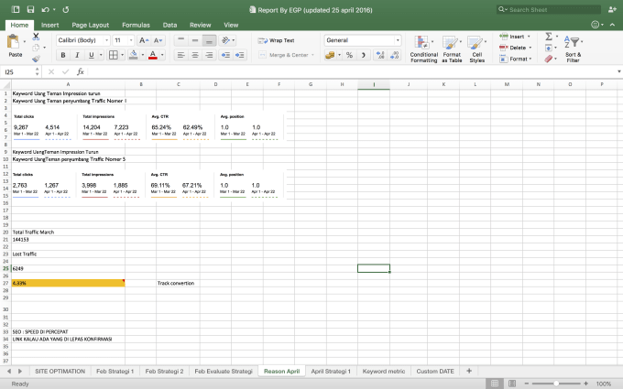The width and height of the screenshot is (623, 389).
Task: Switch to the Formulas ribbon tab
Action: [136, 25]
